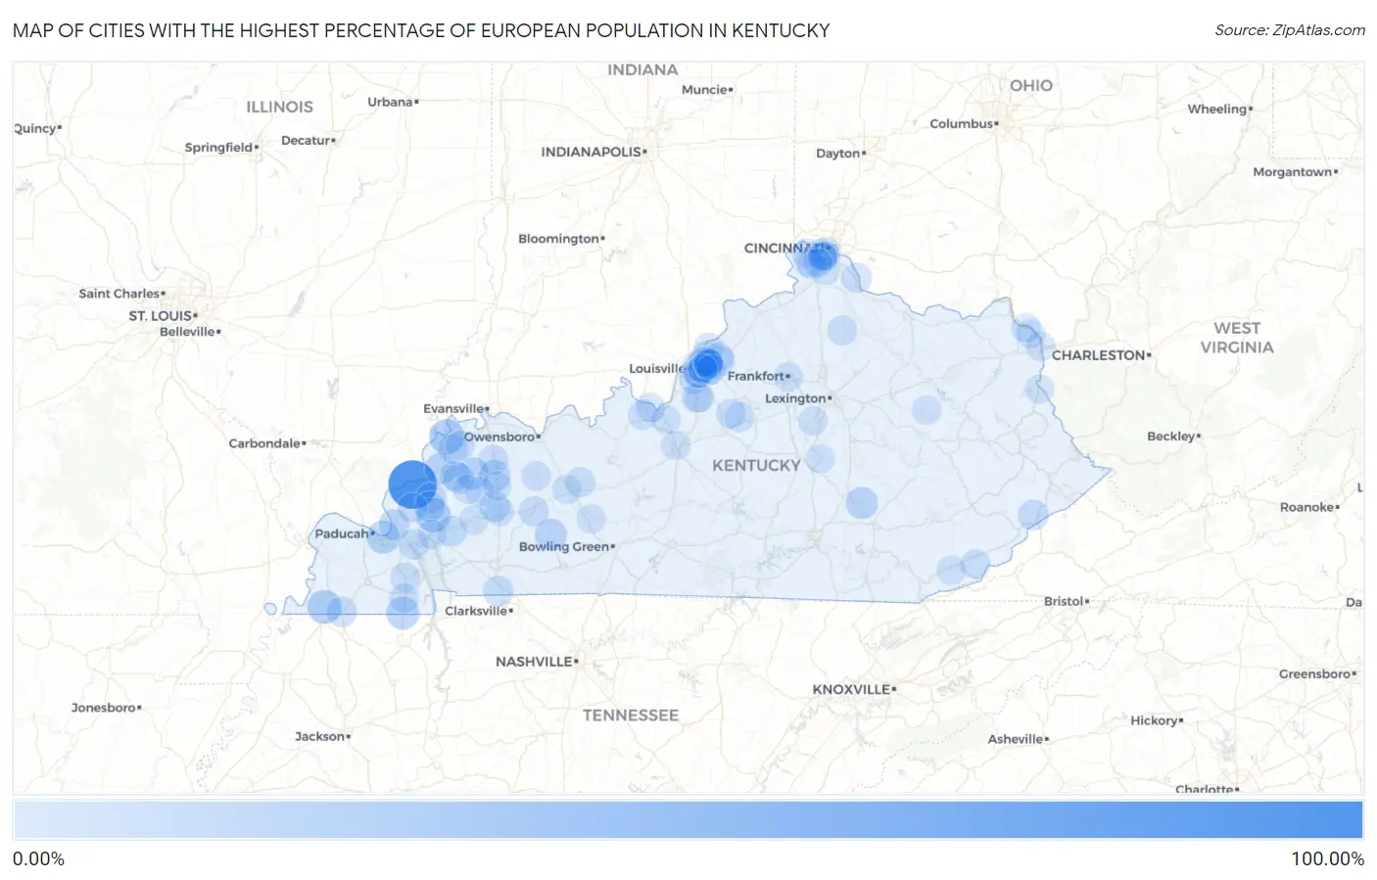Click the color gradient legend bar
Image resolution: width=1377 pixels, height=880 pixels.
click(x=688, y=820)
